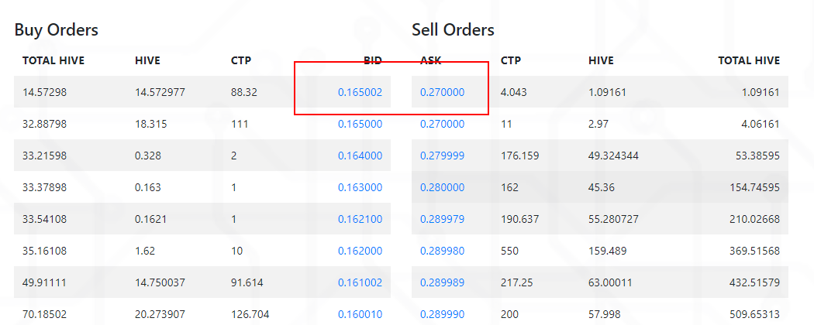Click the Sell Orders heading

pos(453,29)
